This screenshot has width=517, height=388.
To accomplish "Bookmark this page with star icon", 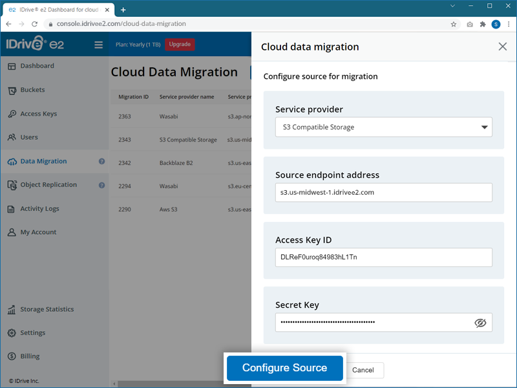I will pos(454,24).
